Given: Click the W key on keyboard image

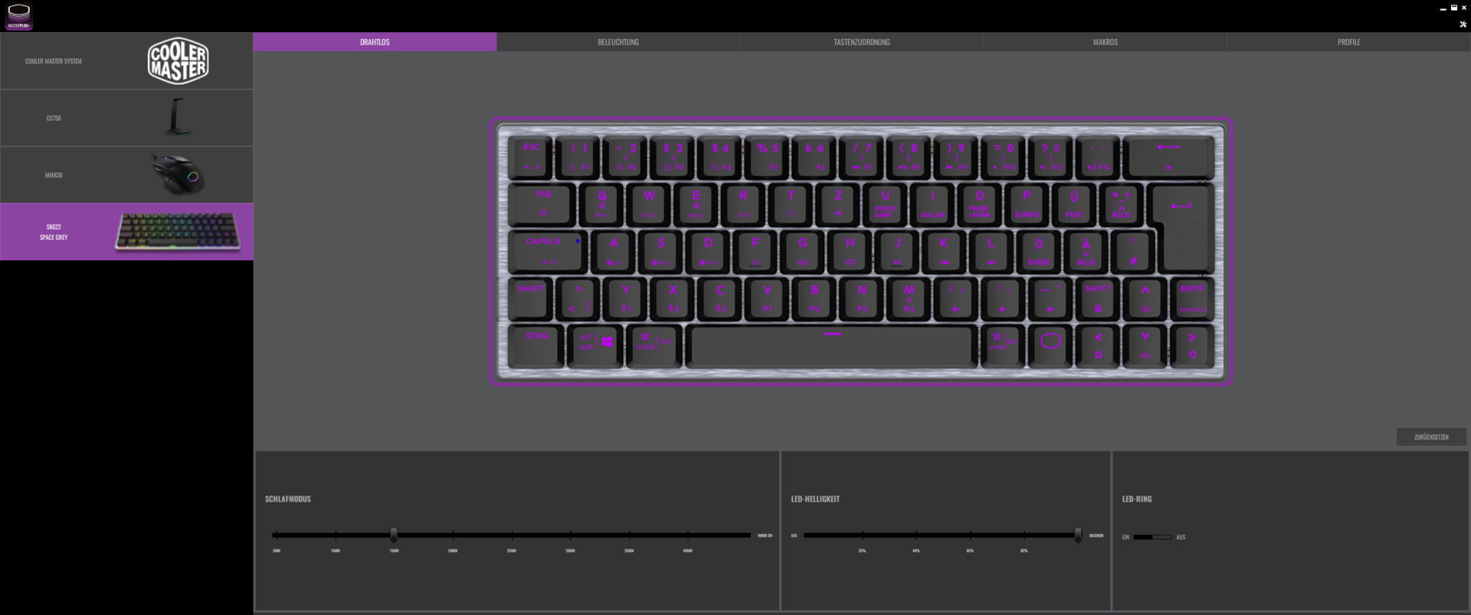Looking at the screenshot, I should pyautogui.click(x=649, y=204).
